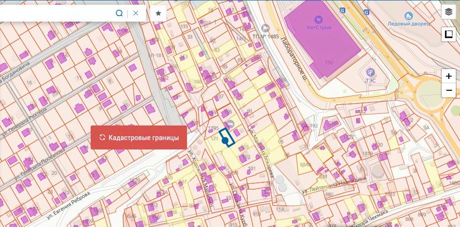Click the search input field

coord(57,13)
